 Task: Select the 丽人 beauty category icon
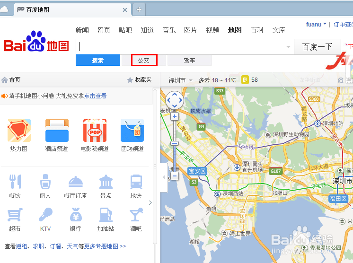(45, 182)
